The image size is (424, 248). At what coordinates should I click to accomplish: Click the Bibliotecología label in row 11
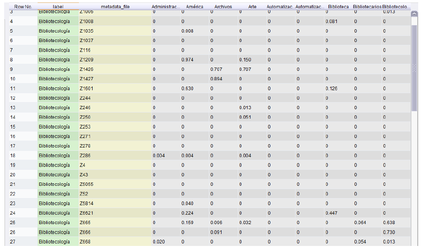click(54, 88)
